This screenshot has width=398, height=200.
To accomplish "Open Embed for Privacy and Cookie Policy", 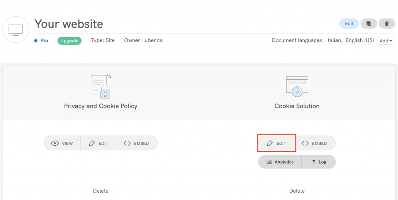I will pos(136,143).
